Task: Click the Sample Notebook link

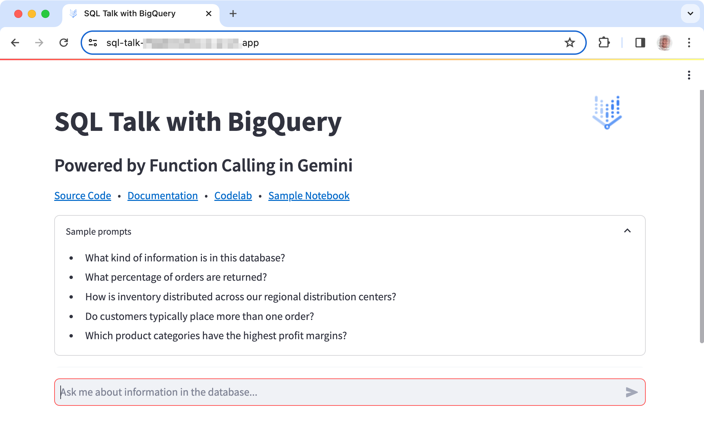Action: click(x=308, y=195)
